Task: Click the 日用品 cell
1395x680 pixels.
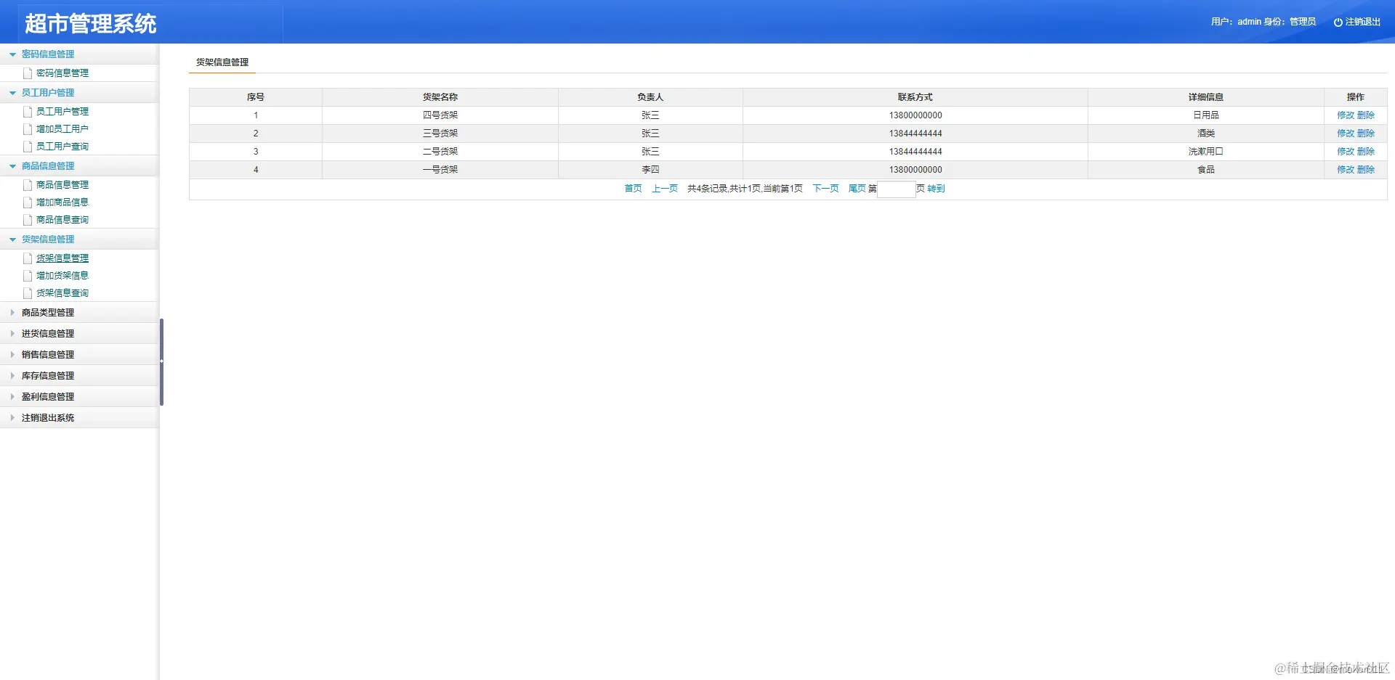Action: click(x=1206, y=115)
